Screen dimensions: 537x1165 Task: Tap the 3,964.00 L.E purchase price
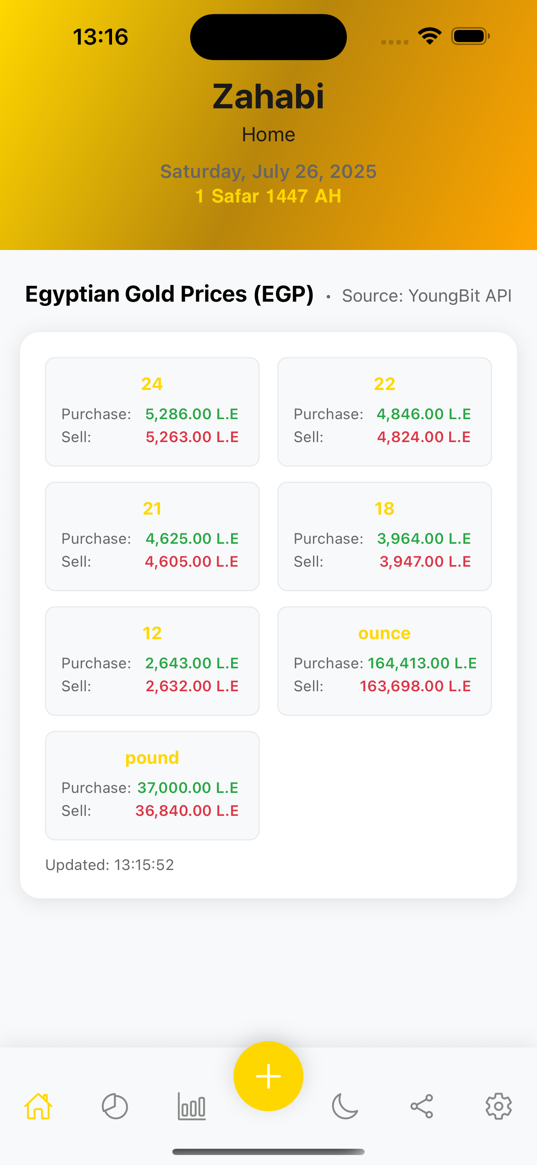tap(424, 538)
